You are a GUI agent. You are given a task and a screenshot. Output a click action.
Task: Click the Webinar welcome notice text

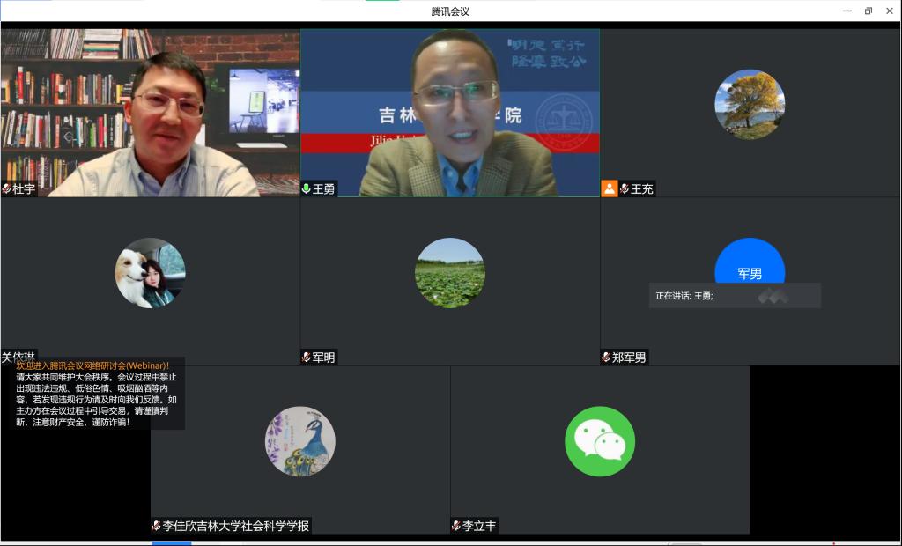point(97,394)
